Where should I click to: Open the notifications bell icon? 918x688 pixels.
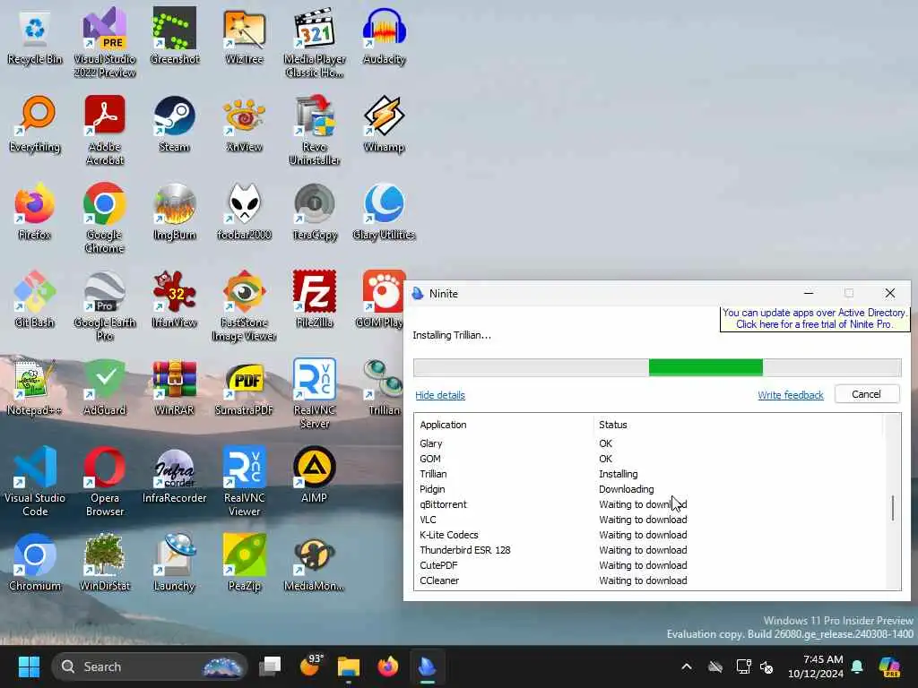click(x=857, y=666)
